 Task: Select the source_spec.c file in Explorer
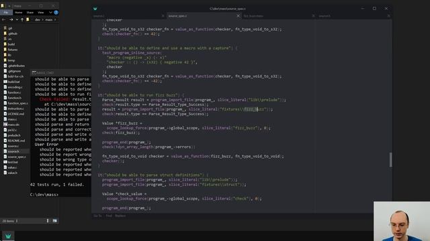coord(17,157)
